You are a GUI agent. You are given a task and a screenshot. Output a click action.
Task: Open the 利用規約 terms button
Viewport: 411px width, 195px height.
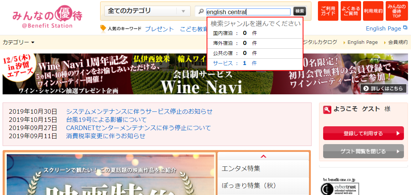point(373,11)
